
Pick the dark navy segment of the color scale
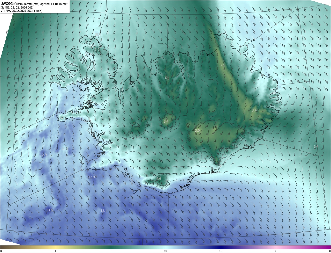pos(221,247)
